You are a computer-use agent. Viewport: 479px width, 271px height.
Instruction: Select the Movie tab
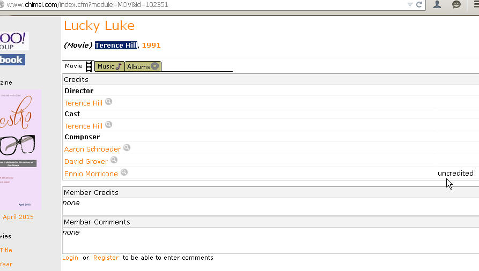[78, 66]
